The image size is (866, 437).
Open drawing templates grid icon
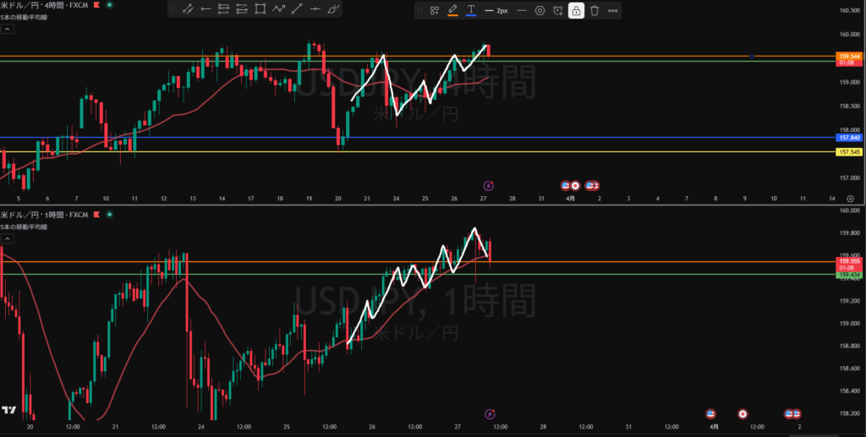434,10
